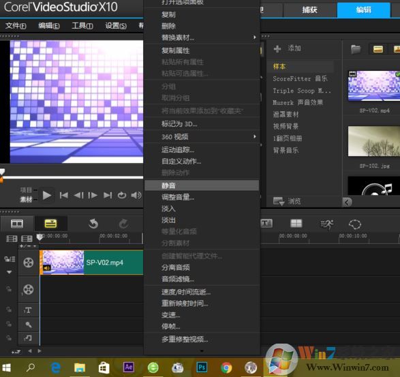Choose 静音 mute in context menu

pyautogui.click(x=202, y=185)
